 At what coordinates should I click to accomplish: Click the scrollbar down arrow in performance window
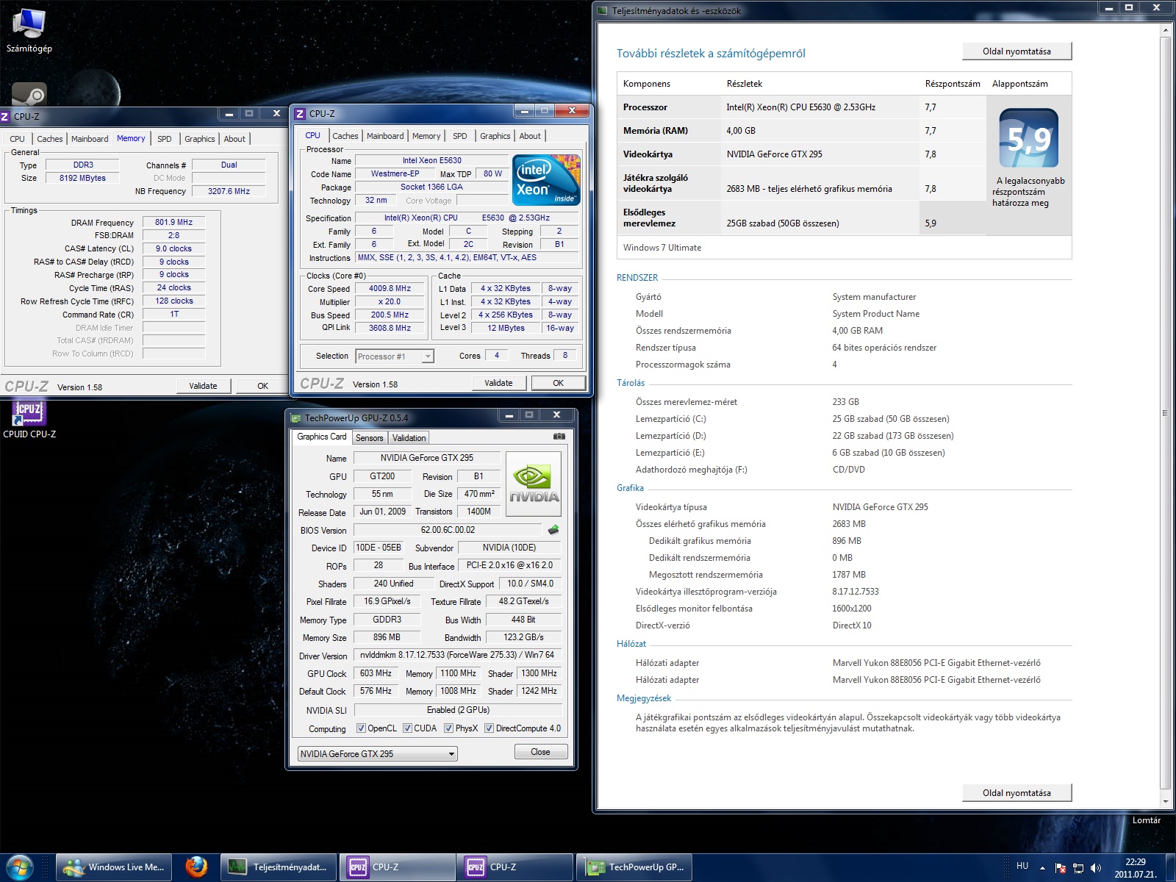(x=1165, y=801)
